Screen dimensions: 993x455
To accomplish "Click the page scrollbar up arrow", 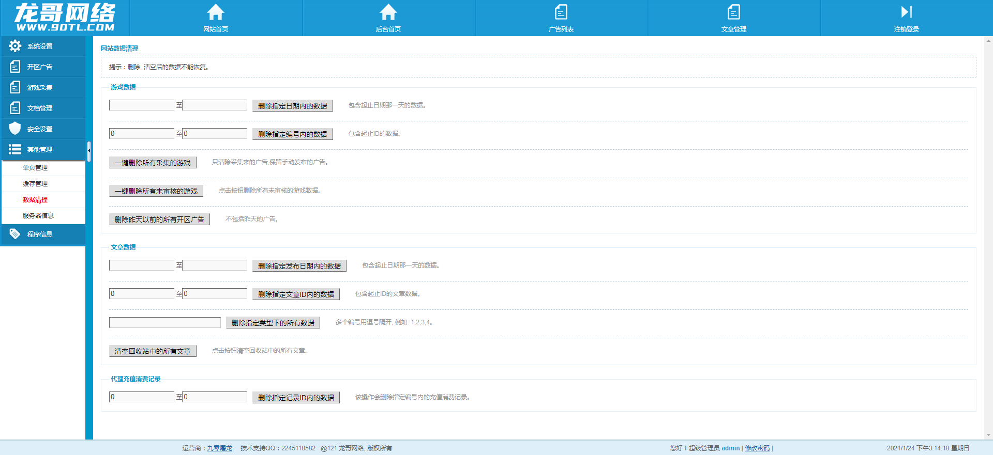I will click(989, 40).
